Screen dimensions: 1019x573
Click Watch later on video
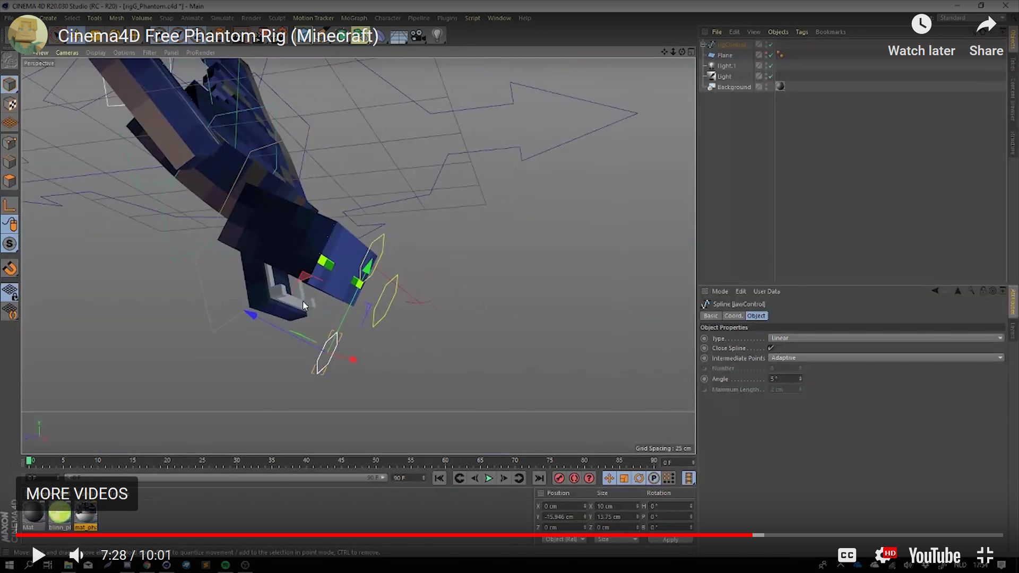921,35
